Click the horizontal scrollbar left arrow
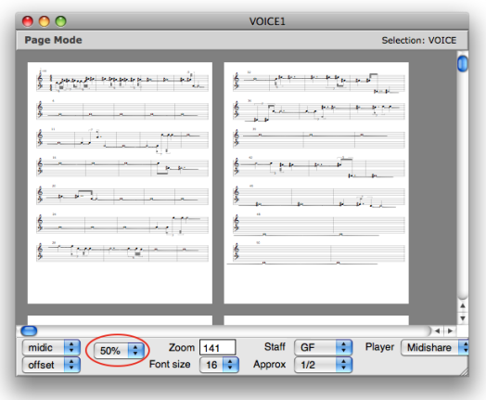The width and height of the screenshot is (486, 400). (x=437, y=330)
